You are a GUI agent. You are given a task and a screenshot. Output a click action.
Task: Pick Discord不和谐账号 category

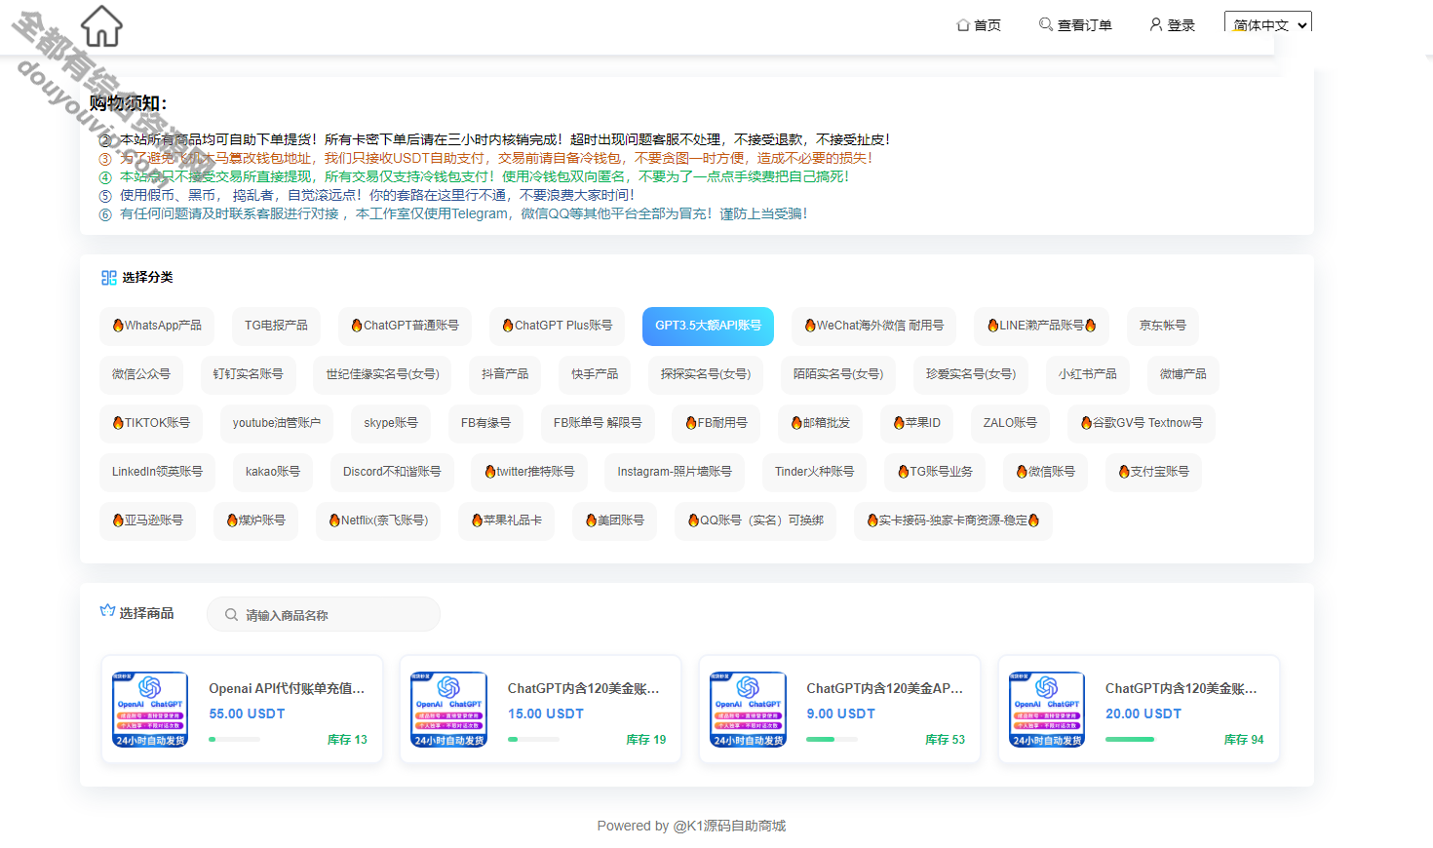[x=392, y=472]
